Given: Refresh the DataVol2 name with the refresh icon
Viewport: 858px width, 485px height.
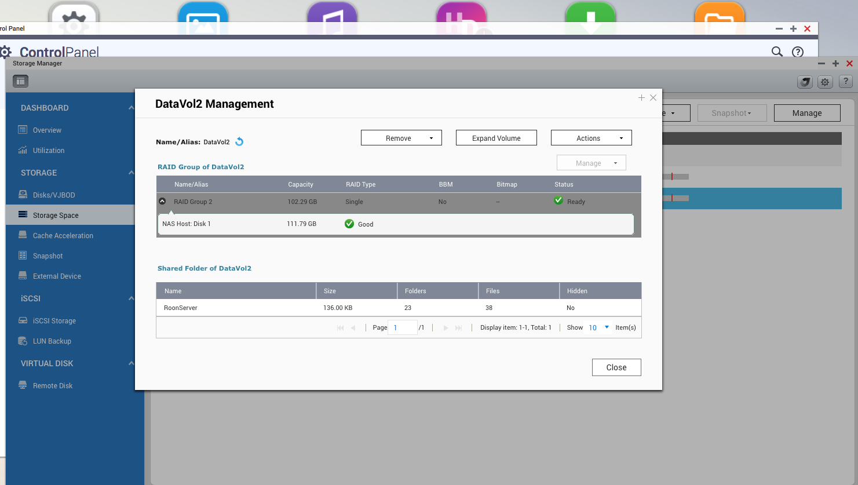Looking at the screenshot, I should pyautogui.click(x=239, y=141).
